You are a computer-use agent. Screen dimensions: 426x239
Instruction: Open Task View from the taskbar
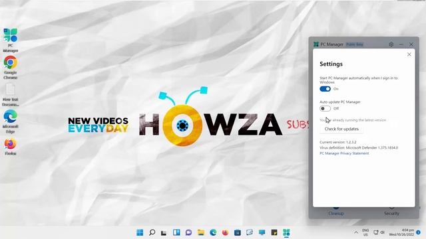pos(164,232)
